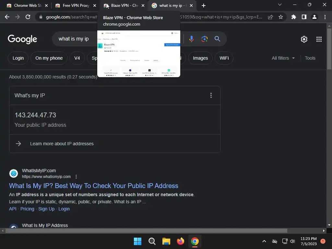
Task: Open What Is My IP? Best Way result
Action: pos(94,186)
